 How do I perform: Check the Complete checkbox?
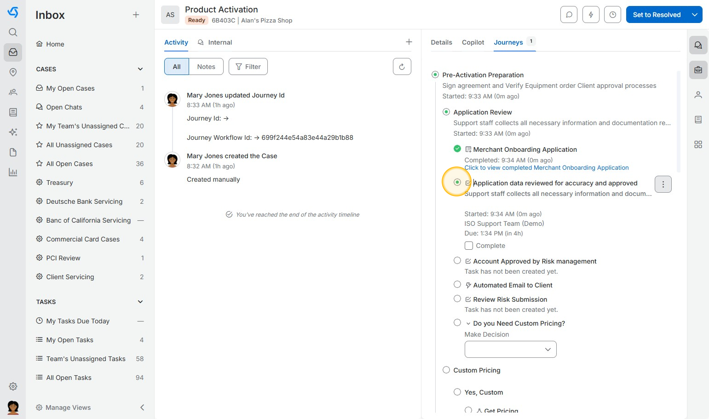click(469, 246)
